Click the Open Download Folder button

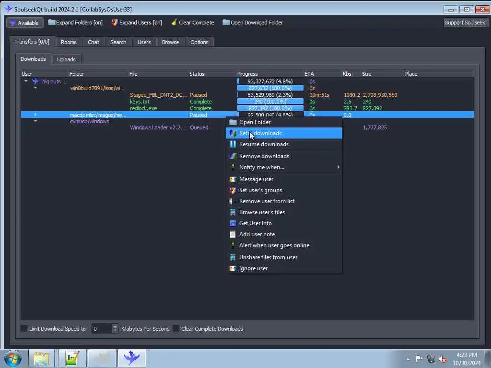pyautogui.click(x=253, y=23)
